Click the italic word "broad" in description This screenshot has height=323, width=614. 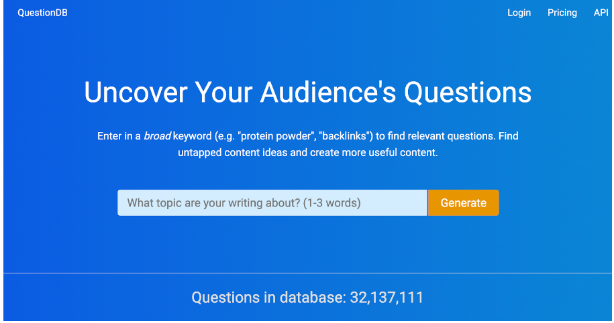157,136
